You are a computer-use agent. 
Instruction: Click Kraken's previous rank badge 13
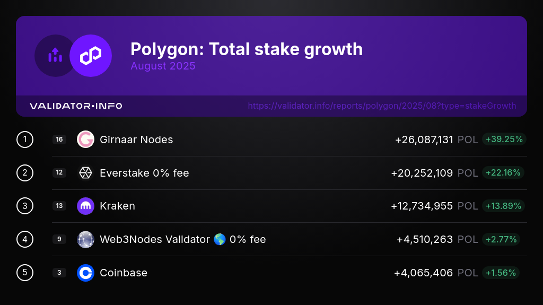[59, 206]
